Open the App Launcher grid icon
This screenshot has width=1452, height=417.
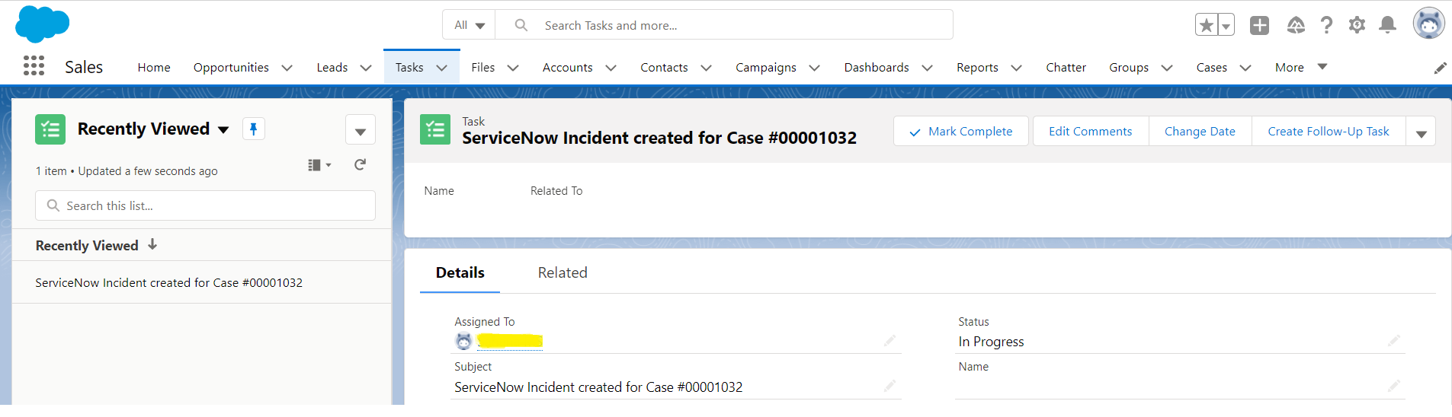[x=34, y=66]
